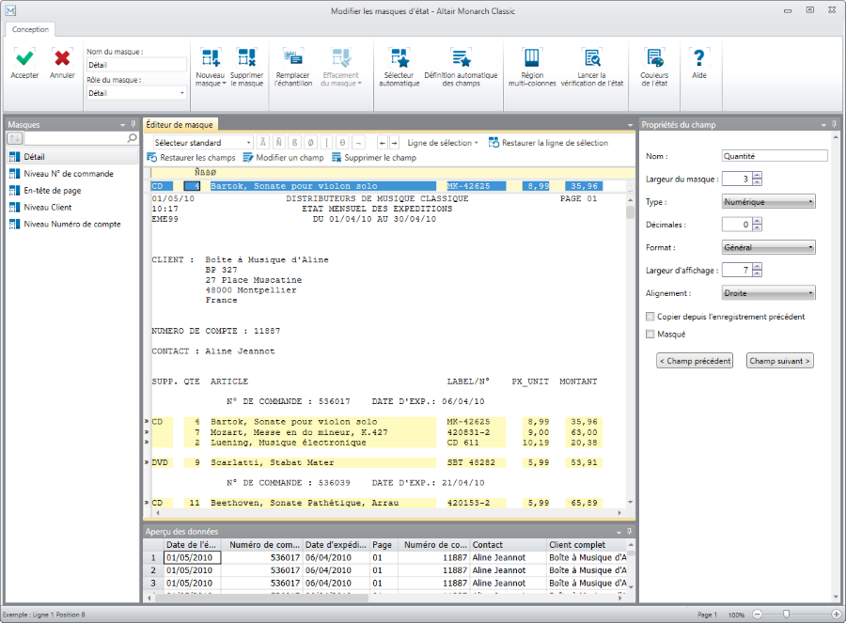Screen dimensions: 846x623
Task: Click Supprimer le masque icon
Action: point(246,59)
